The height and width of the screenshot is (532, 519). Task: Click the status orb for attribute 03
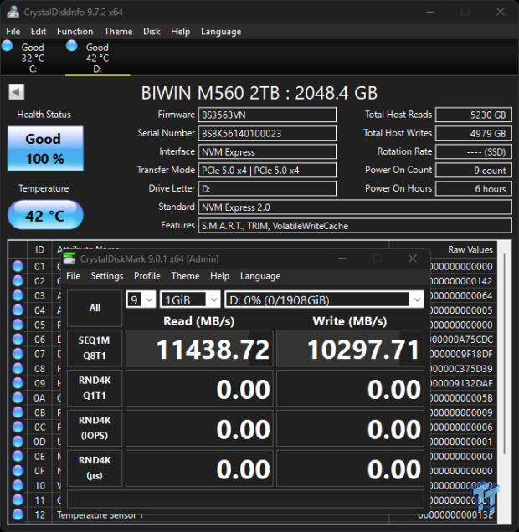(x=18, y=295)
